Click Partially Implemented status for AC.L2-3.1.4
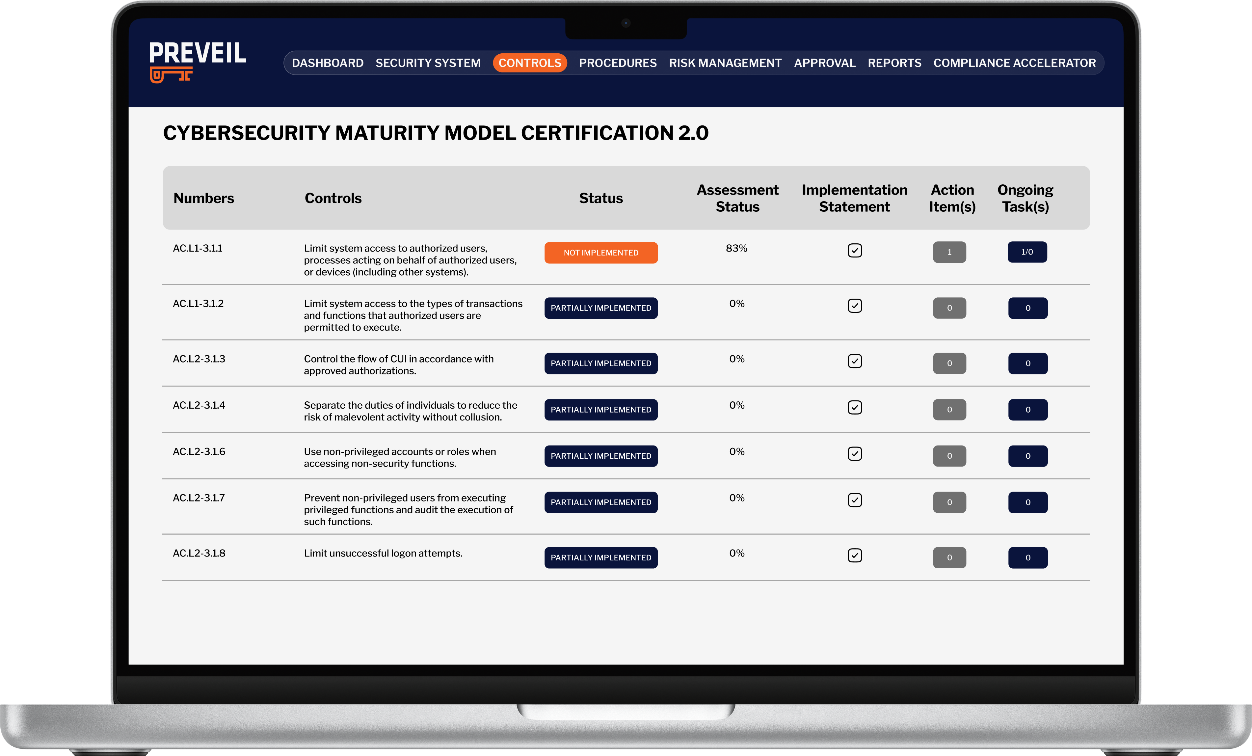 601,410
